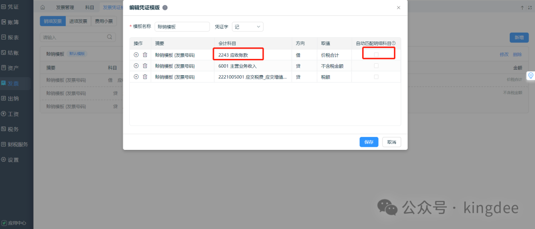Open 出纳 in left sidebar
This screenshot has height=229, width=535.
tap(13, 98)
